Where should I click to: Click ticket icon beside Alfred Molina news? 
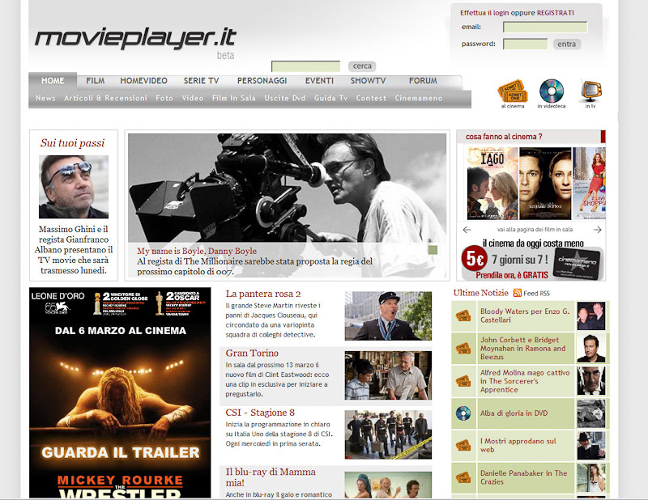coord(463,381)
